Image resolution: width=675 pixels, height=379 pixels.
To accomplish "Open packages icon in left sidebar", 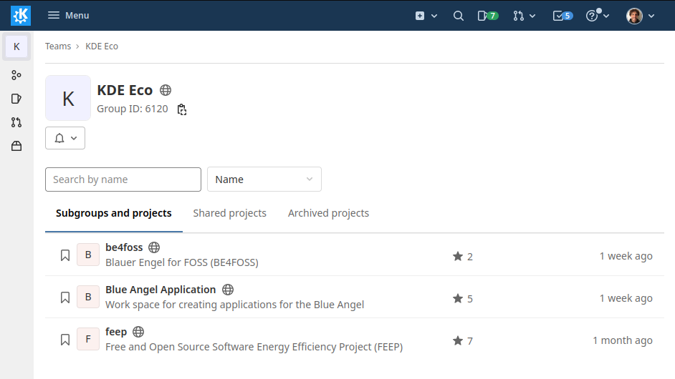I will pyautogui.click(x=16, y=146).
